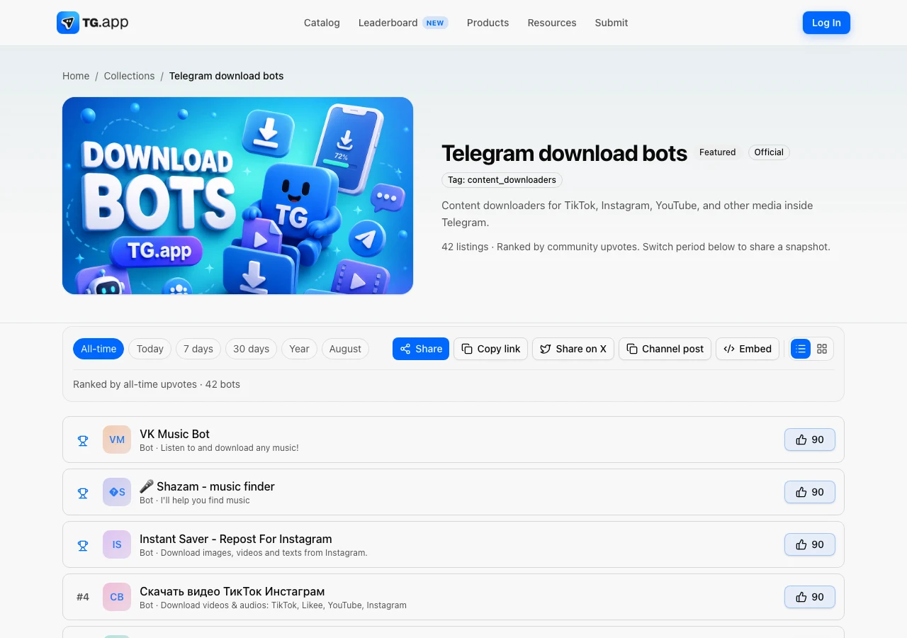Click the NEW badge next to Leaderboard

(435, 23)
